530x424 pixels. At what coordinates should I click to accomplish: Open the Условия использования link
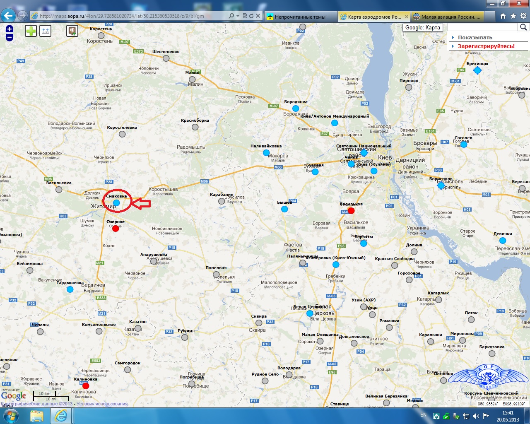tap(102, 404)
